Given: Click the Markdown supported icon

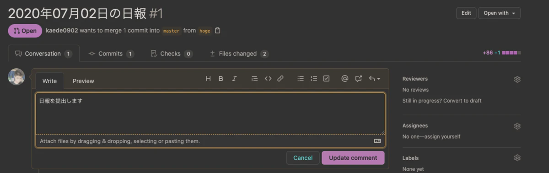Looking at the screenshot, I should [x=377, y=141].
